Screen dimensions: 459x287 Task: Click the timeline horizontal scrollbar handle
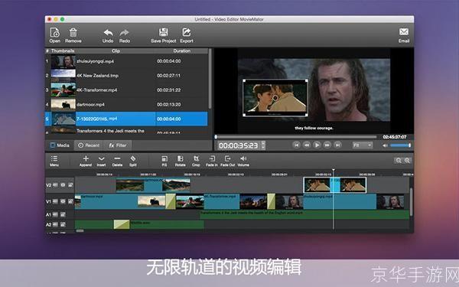(80, 231)
